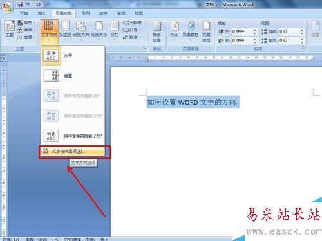The image size is (322, 241).
Task: Click the right indent marker on ruler
Action: (x=313, y=58)
